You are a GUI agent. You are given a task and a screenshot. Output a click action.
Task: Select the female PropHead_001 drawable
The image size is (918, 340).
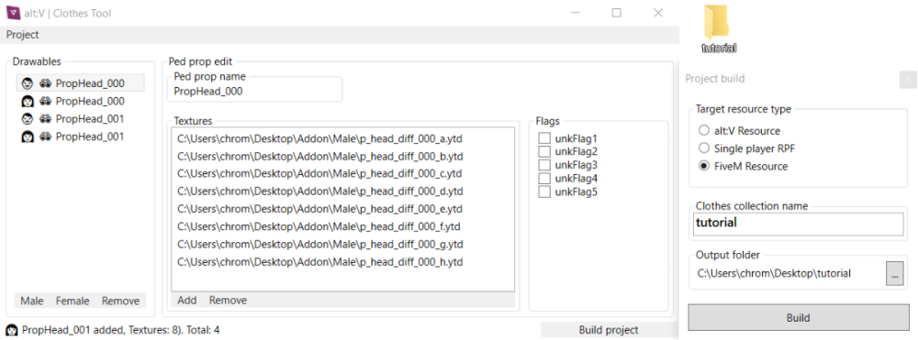(80, 137)
